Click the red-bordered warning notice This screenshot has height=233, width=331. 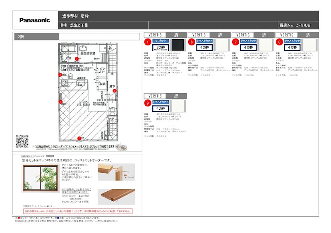[x=78, y=211]
